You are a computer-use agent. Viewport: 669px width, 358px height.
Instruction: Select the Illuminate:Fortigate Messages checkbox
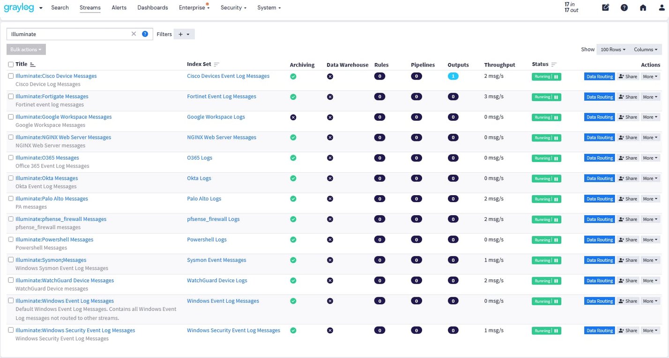(x=11, y=96)
